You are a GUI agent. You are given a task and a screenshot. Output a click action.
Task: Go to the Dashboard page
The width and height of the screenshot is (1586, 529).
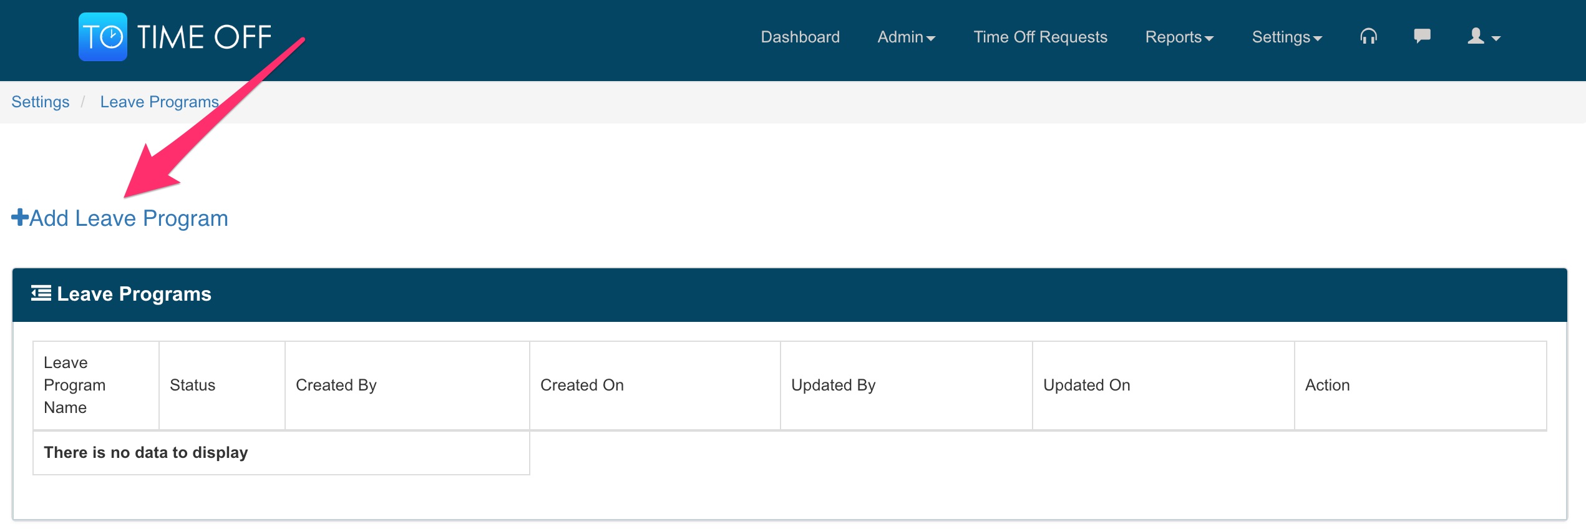point(800,37)
